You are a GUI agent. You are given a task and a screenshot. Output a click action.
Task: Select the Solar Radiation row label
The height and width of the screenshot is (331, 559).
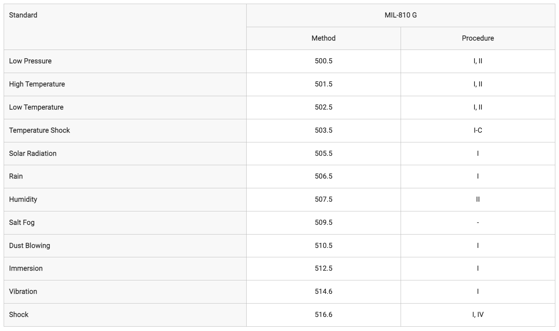[33, 154]
